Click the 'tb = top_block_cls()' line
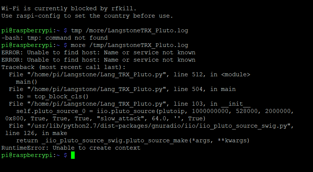Image resolution: width=313 pixels, height=172 pixels. pos(52,96)
